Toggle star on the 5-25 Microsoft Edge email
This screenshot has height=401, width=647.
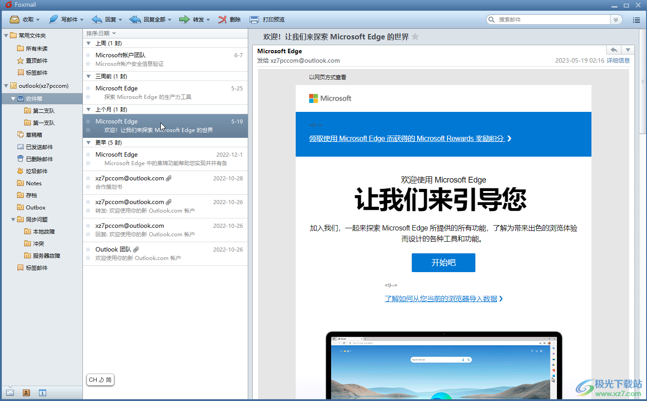88,97
